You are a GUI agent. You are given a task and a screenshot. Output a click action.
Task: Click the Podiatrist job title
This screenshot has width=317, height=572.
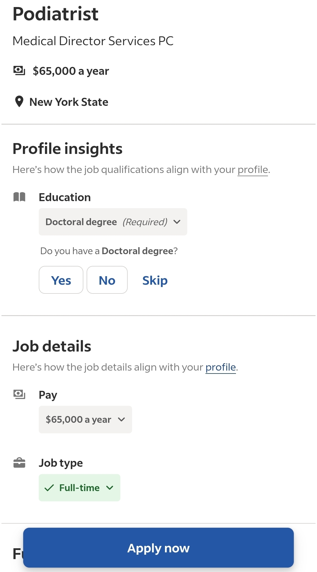click(x=55, y=14)
